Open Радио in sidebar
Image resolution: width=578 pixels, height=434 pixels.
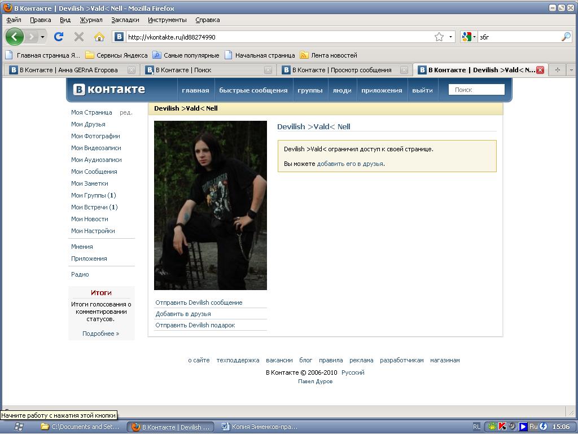(x=80, y=274)
